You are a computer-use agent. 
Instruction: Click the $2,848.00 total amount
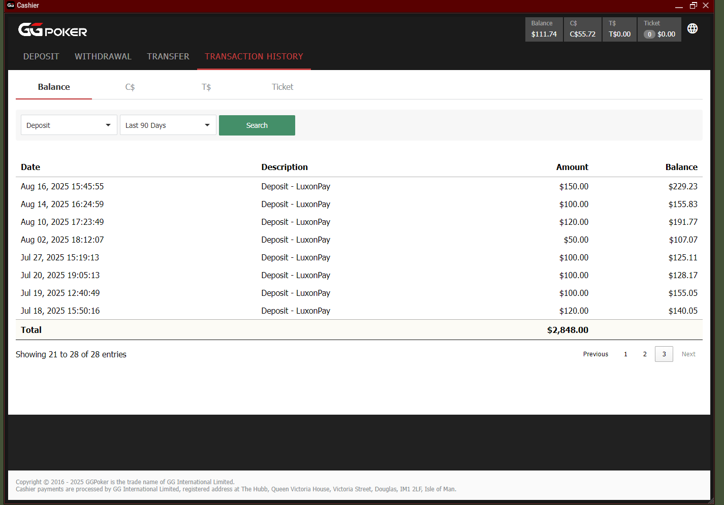point(568,330)
